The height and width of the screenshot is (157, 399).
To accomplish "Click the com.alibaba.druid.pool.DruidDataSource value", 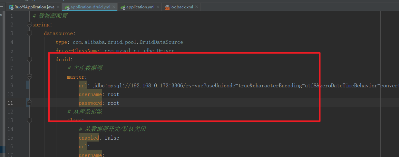I will coord(128,42).
